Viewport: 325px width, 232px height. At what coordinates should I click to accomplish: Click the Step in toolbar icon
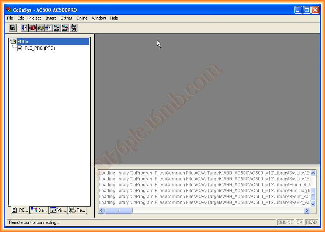pyautogui.click(x=49, y=28)
